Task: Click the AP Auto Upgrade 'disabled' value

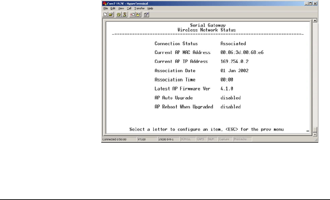Action: [231, 98]
